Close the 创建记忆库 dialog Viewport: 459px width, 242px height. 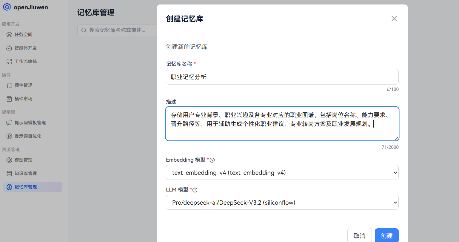coord(394,19)
